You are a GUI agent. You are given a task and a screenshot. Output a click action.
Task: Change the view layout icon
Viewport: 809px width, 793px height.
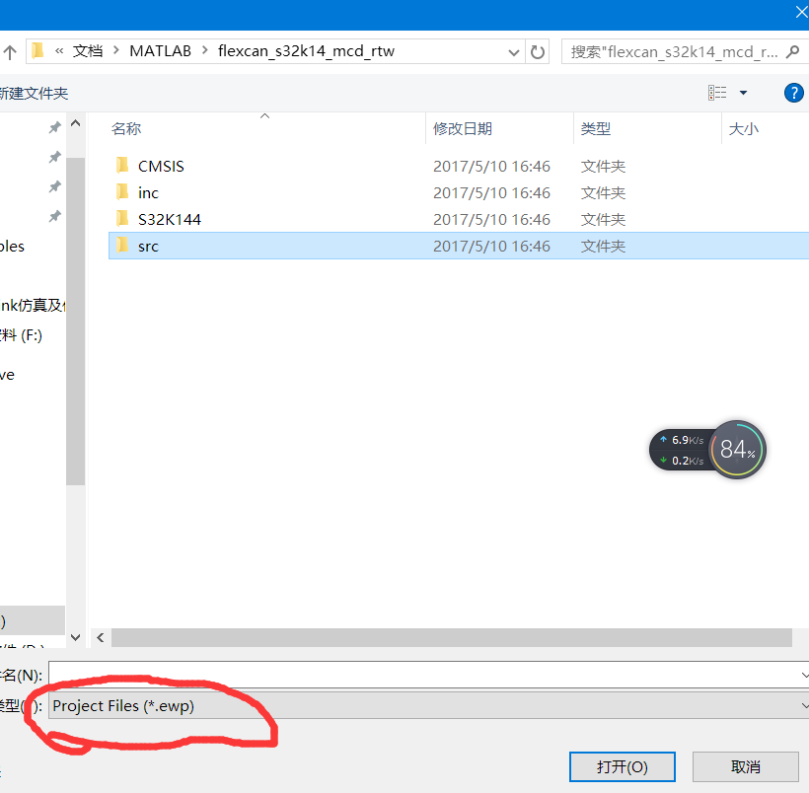(x=717, y=93)
